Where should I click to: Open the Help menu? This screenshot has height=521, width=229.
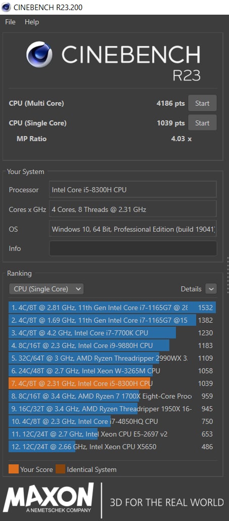(x=32, y=22)
